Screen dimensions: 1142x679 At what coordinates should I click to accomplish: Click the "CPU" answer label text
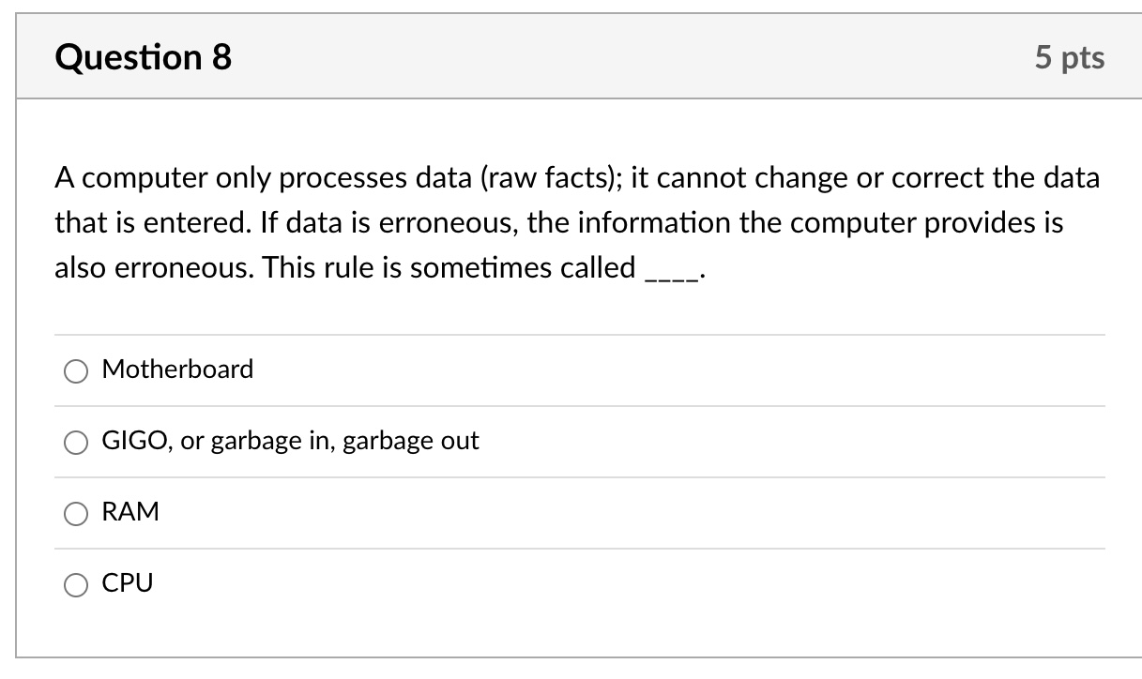point(127,583)
